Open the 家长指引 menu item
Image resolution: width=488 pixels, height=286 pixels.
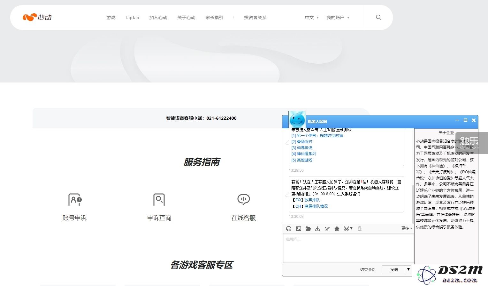(214, 18)
